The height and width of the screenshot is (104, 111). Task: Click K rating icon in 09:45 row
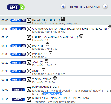(29, 80)
